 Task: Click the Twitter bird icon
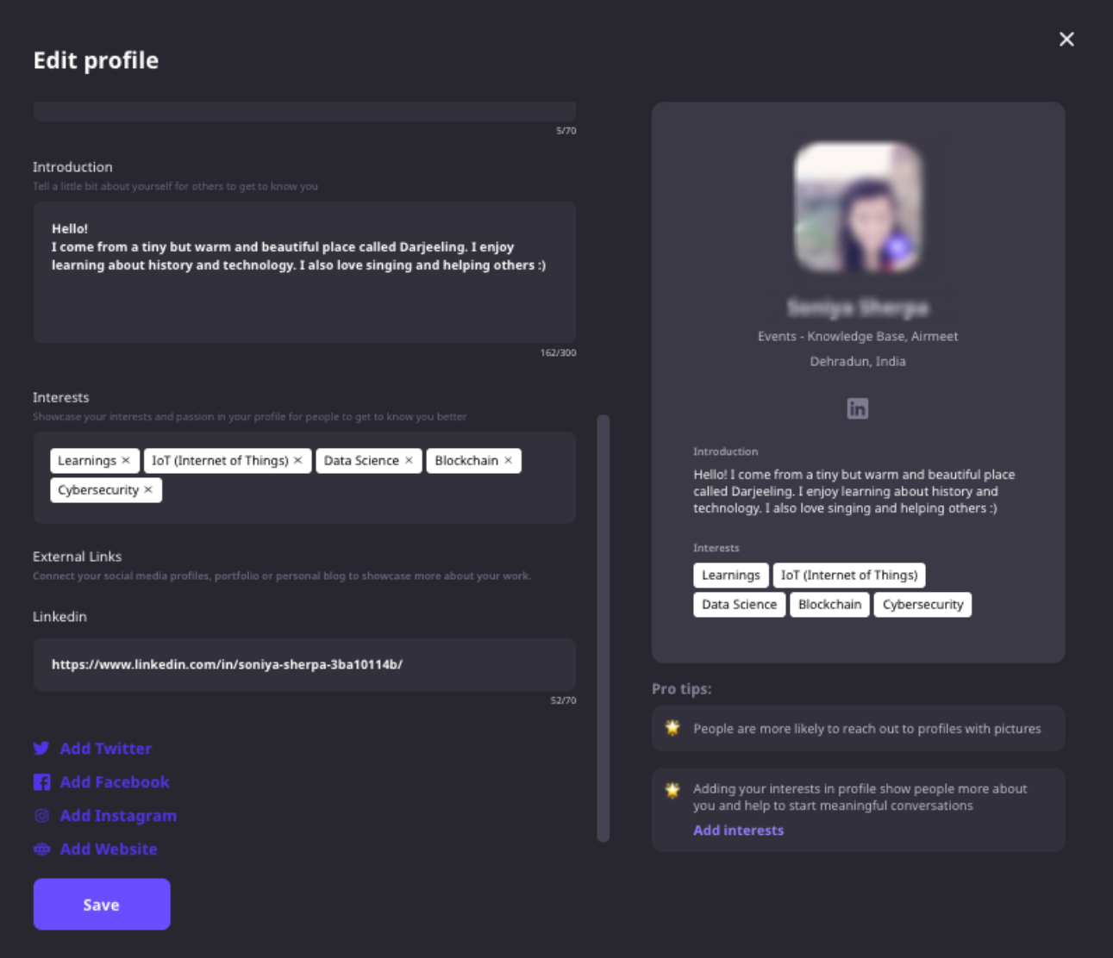41,748
